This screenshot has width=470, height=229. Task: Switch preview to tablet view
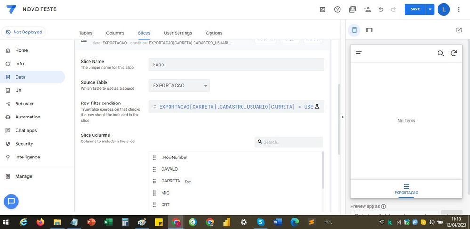coord(369,30)
